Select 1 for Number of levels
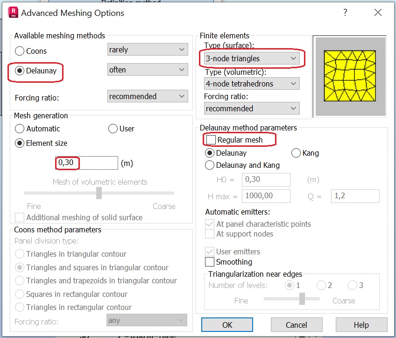Screen dimensions: 396x338 tap(290, 286)
